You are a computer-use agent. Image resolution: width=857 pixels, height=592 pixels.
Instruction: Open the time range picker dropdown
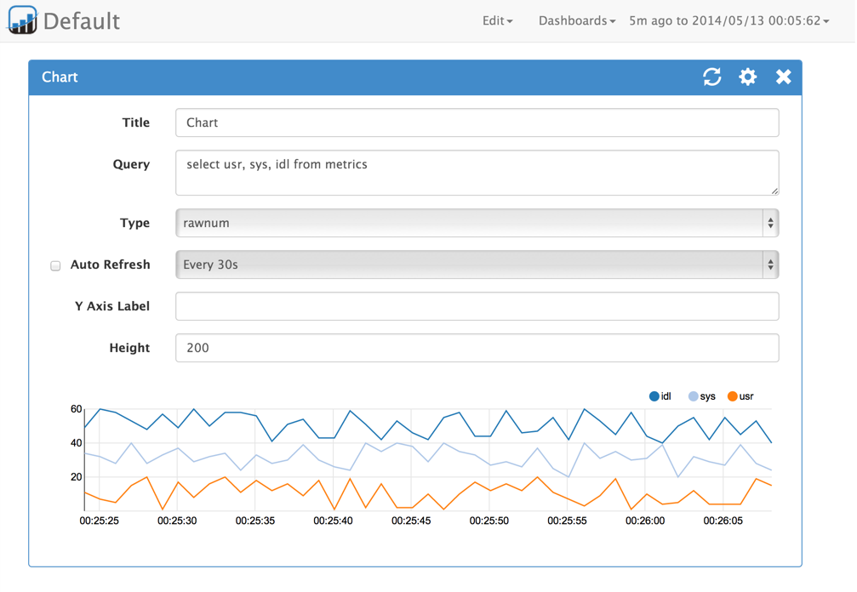[x=728, y=20]
